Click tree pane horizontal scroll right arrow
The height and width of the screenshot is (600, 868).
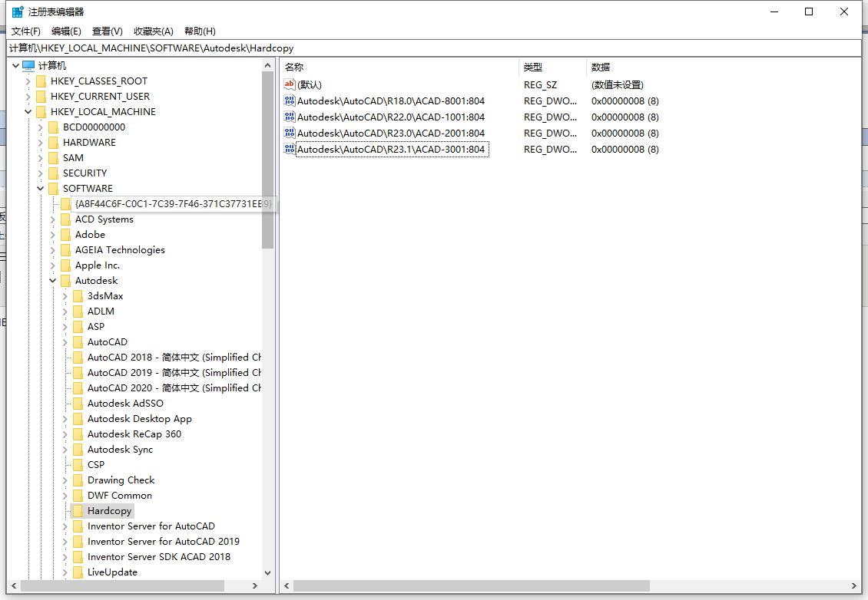[255, 585]
